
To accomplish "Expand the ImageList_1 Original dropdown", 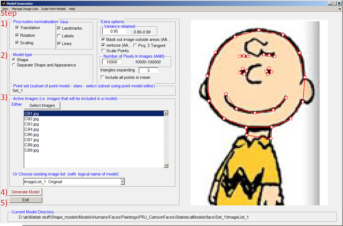I will [x=122, y=182].
